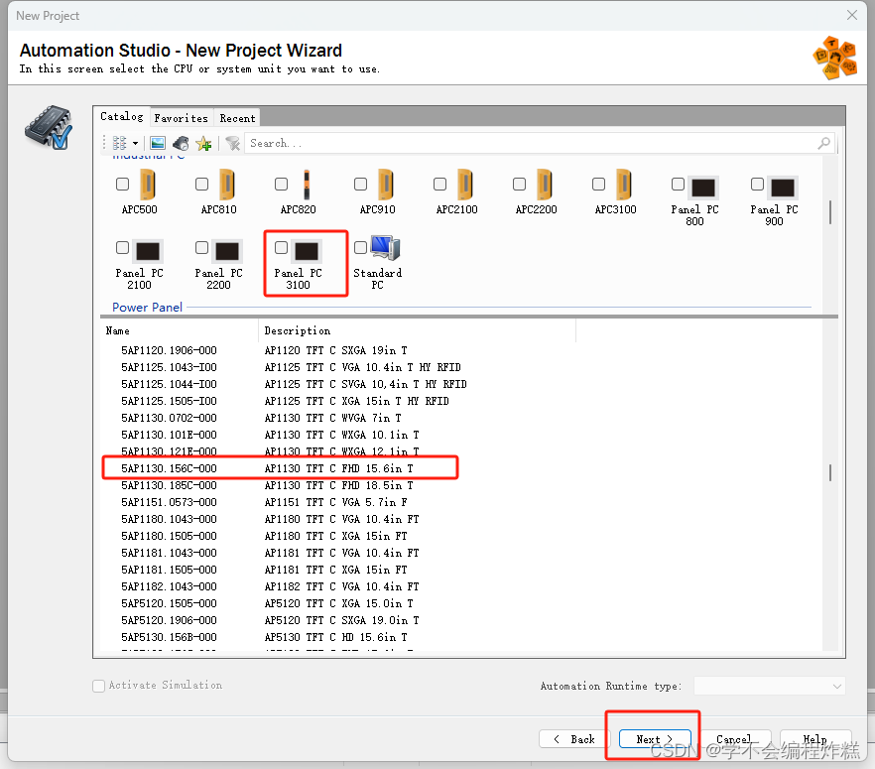Click the search magnifier icon
The width and height of the screenshot is (875, 769).
coord(823,144)
